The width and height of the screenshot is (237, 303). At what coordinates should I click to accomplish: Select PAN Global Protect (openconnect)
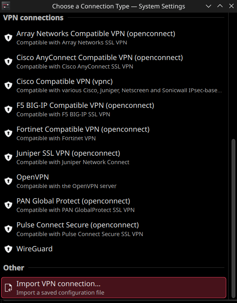pyautogui.click(x=73, y=201)
